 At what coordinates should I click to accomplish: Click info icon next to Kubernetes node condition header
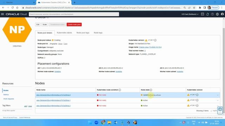pyautogui.click(x=120, y=90)
